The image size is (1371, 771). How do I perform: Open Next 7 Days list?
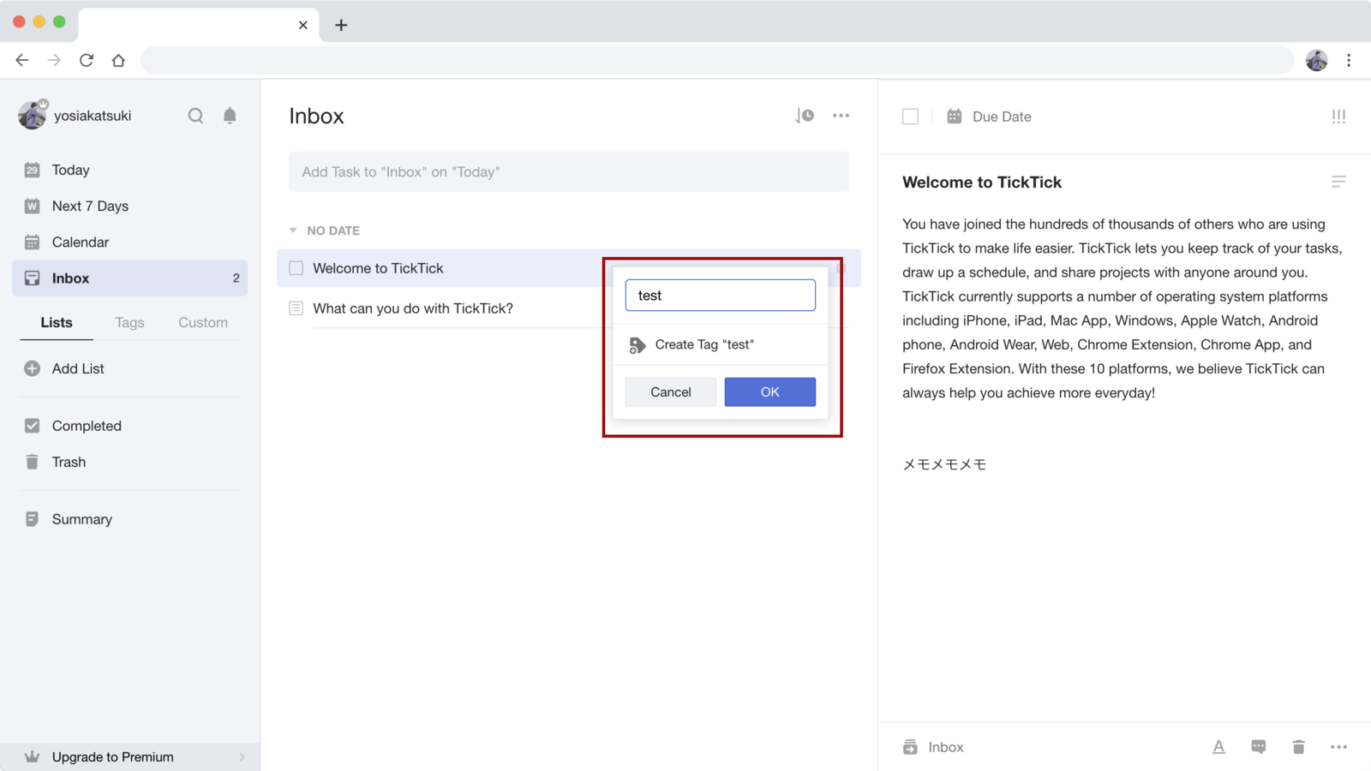(x=129, y=206)
